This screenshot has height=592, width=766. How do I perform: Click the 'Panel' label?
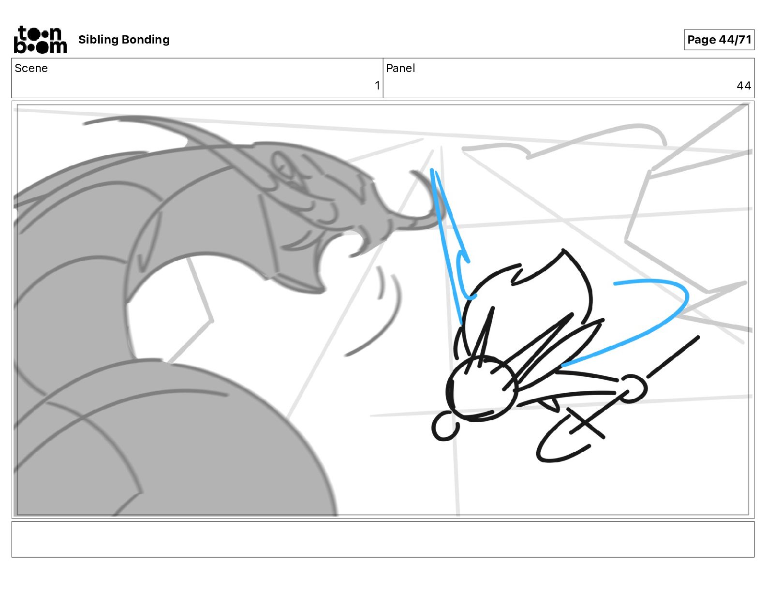coord(400,68)
